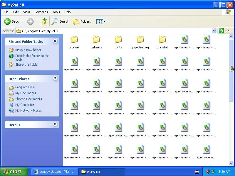The image size is (235, 176).
Task: Click the greyed-out Forward arrow
Action: [x=30, y=21]
